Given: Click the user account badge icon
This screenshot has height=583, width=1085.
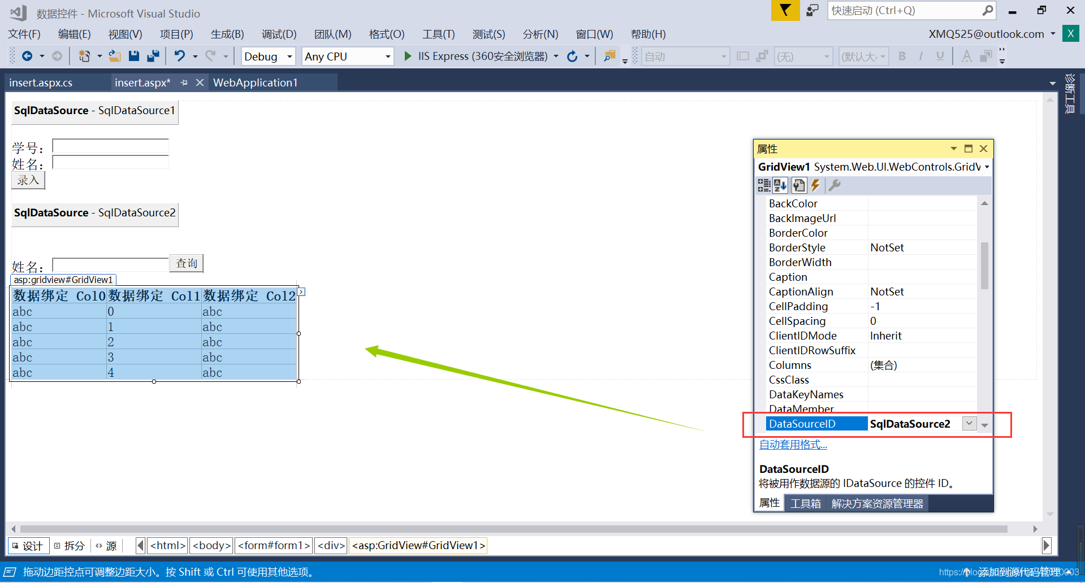Looking at the screenshot, I should tap(1070, 34).
